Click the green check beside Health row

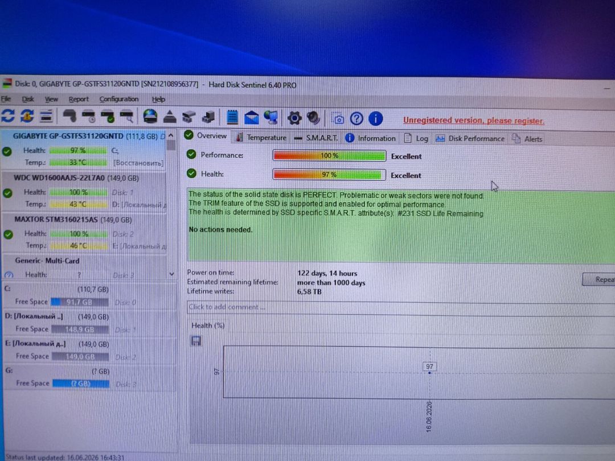coord(191,173)
